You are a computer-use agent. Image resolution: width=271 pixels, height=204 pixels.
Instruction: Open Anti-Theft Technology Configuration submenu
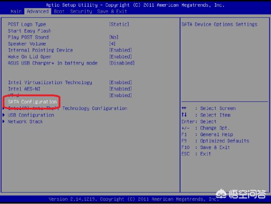67,108
